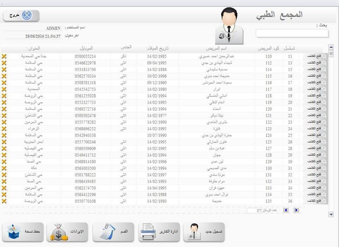Delete patient row with mobile 0545542753
The image size is (339, 247).
coord(4,89)
